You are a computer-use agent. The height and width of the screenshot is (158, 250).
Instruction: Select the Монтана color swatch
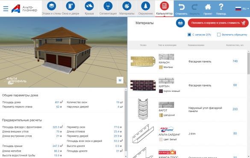[x=161, y=67]
